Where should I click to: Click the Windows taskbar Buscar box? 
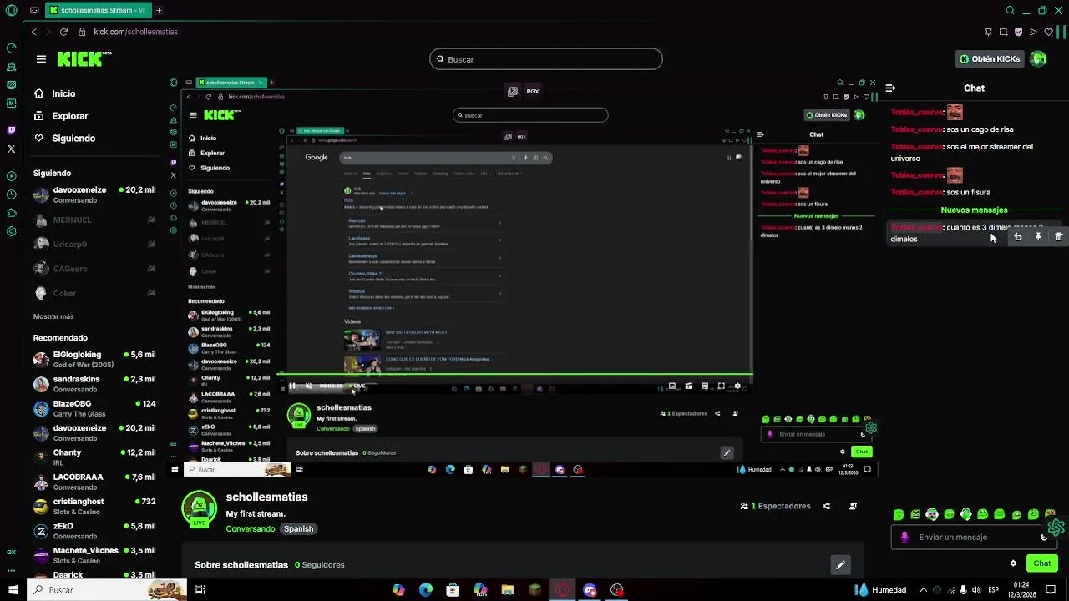click(107, 590)
